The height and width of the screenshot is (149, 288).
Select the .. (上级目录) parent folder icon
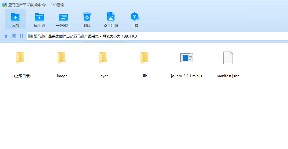point(20,58)
